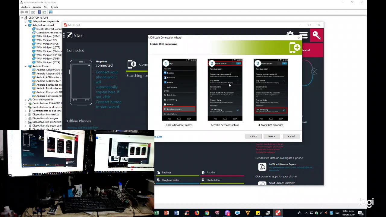The width and height of the screenshot is (386, 217).
Task: Open the three-dot menu beside Start in MOBILedit
Action: coord(64,36)
